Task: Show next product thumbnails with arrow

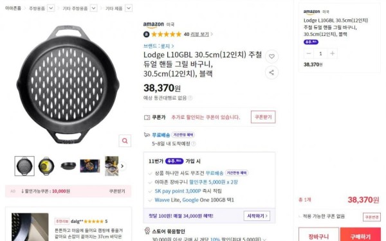Action: pos(122,166)
